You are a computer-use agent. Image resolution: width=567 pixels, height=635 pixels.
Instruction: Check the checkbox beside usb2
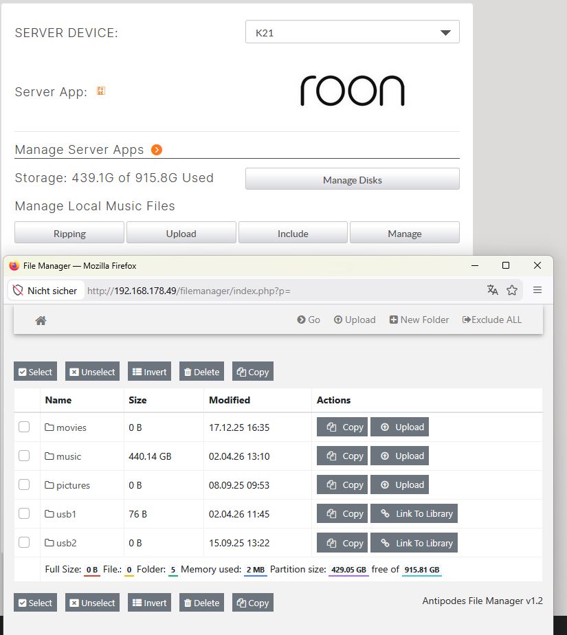pyautogui.click(x=25, y=542)
